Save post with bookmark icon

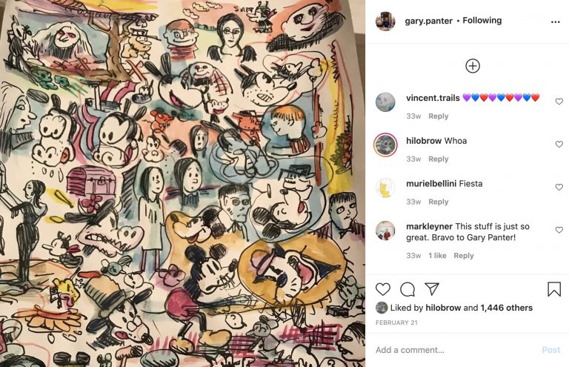click(x=554, y=289)
